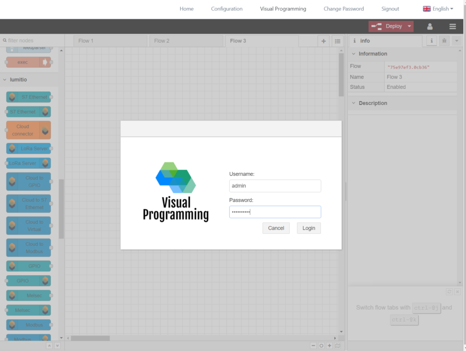Click palette scroll down arrow

tap(61, 338)
